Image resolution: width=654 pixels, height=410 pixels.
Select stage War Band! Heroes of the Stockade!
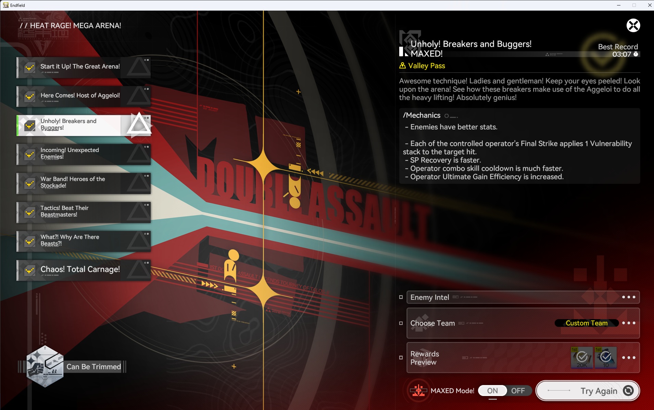[x=84, y=183]
